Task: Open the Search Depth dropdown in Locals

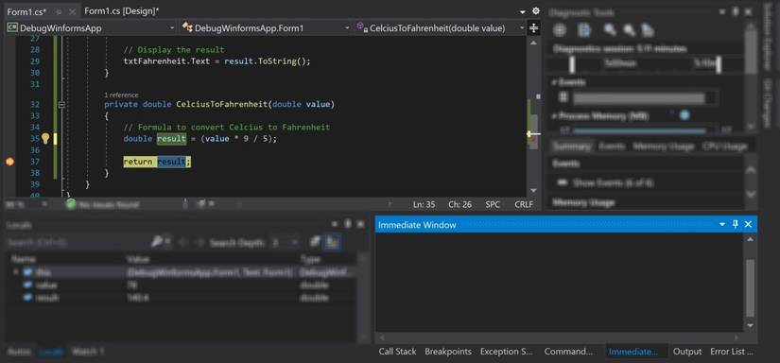Action: (294, 243)
